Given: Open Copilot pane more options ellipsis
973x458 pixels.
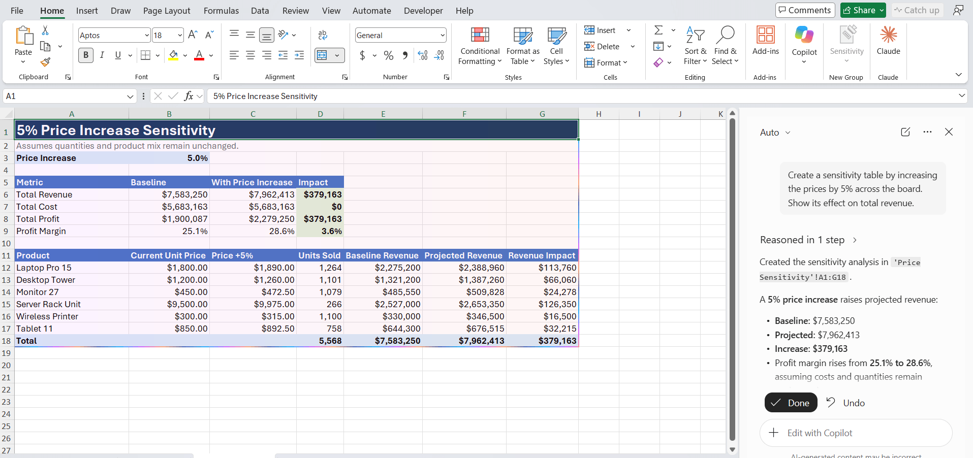Looking at the screenshot, I should (927, 132).
